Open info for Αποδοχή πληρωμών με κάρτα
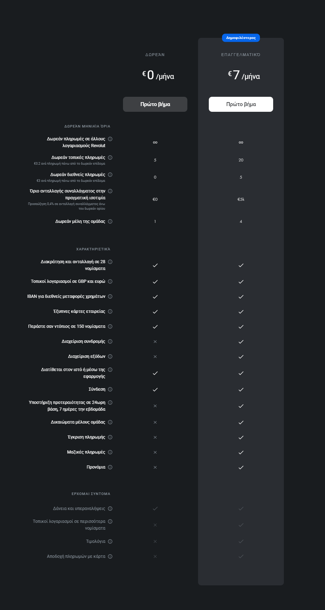 tap(110, 556)
